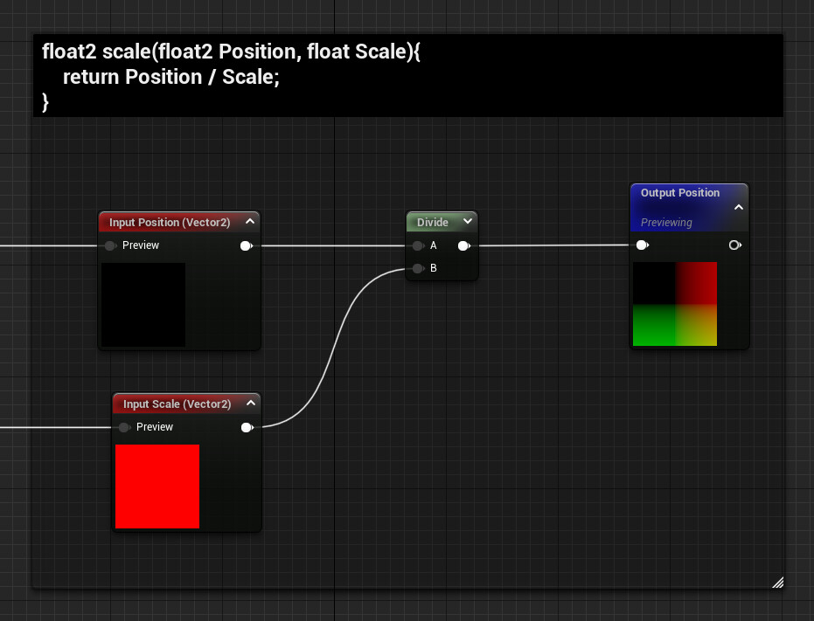This screenshot has height=621, width=814.
Task: Click the B input pin on the Divide node
Action: pos(418,268)
